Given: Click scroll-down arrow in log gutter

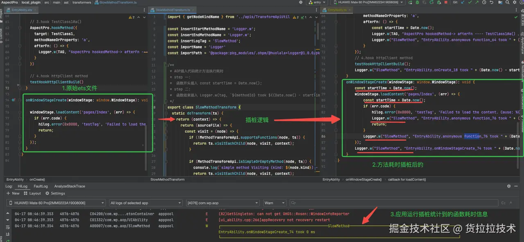Looking at the screenshot, I should pyautogui.click(x=8, y=220).
